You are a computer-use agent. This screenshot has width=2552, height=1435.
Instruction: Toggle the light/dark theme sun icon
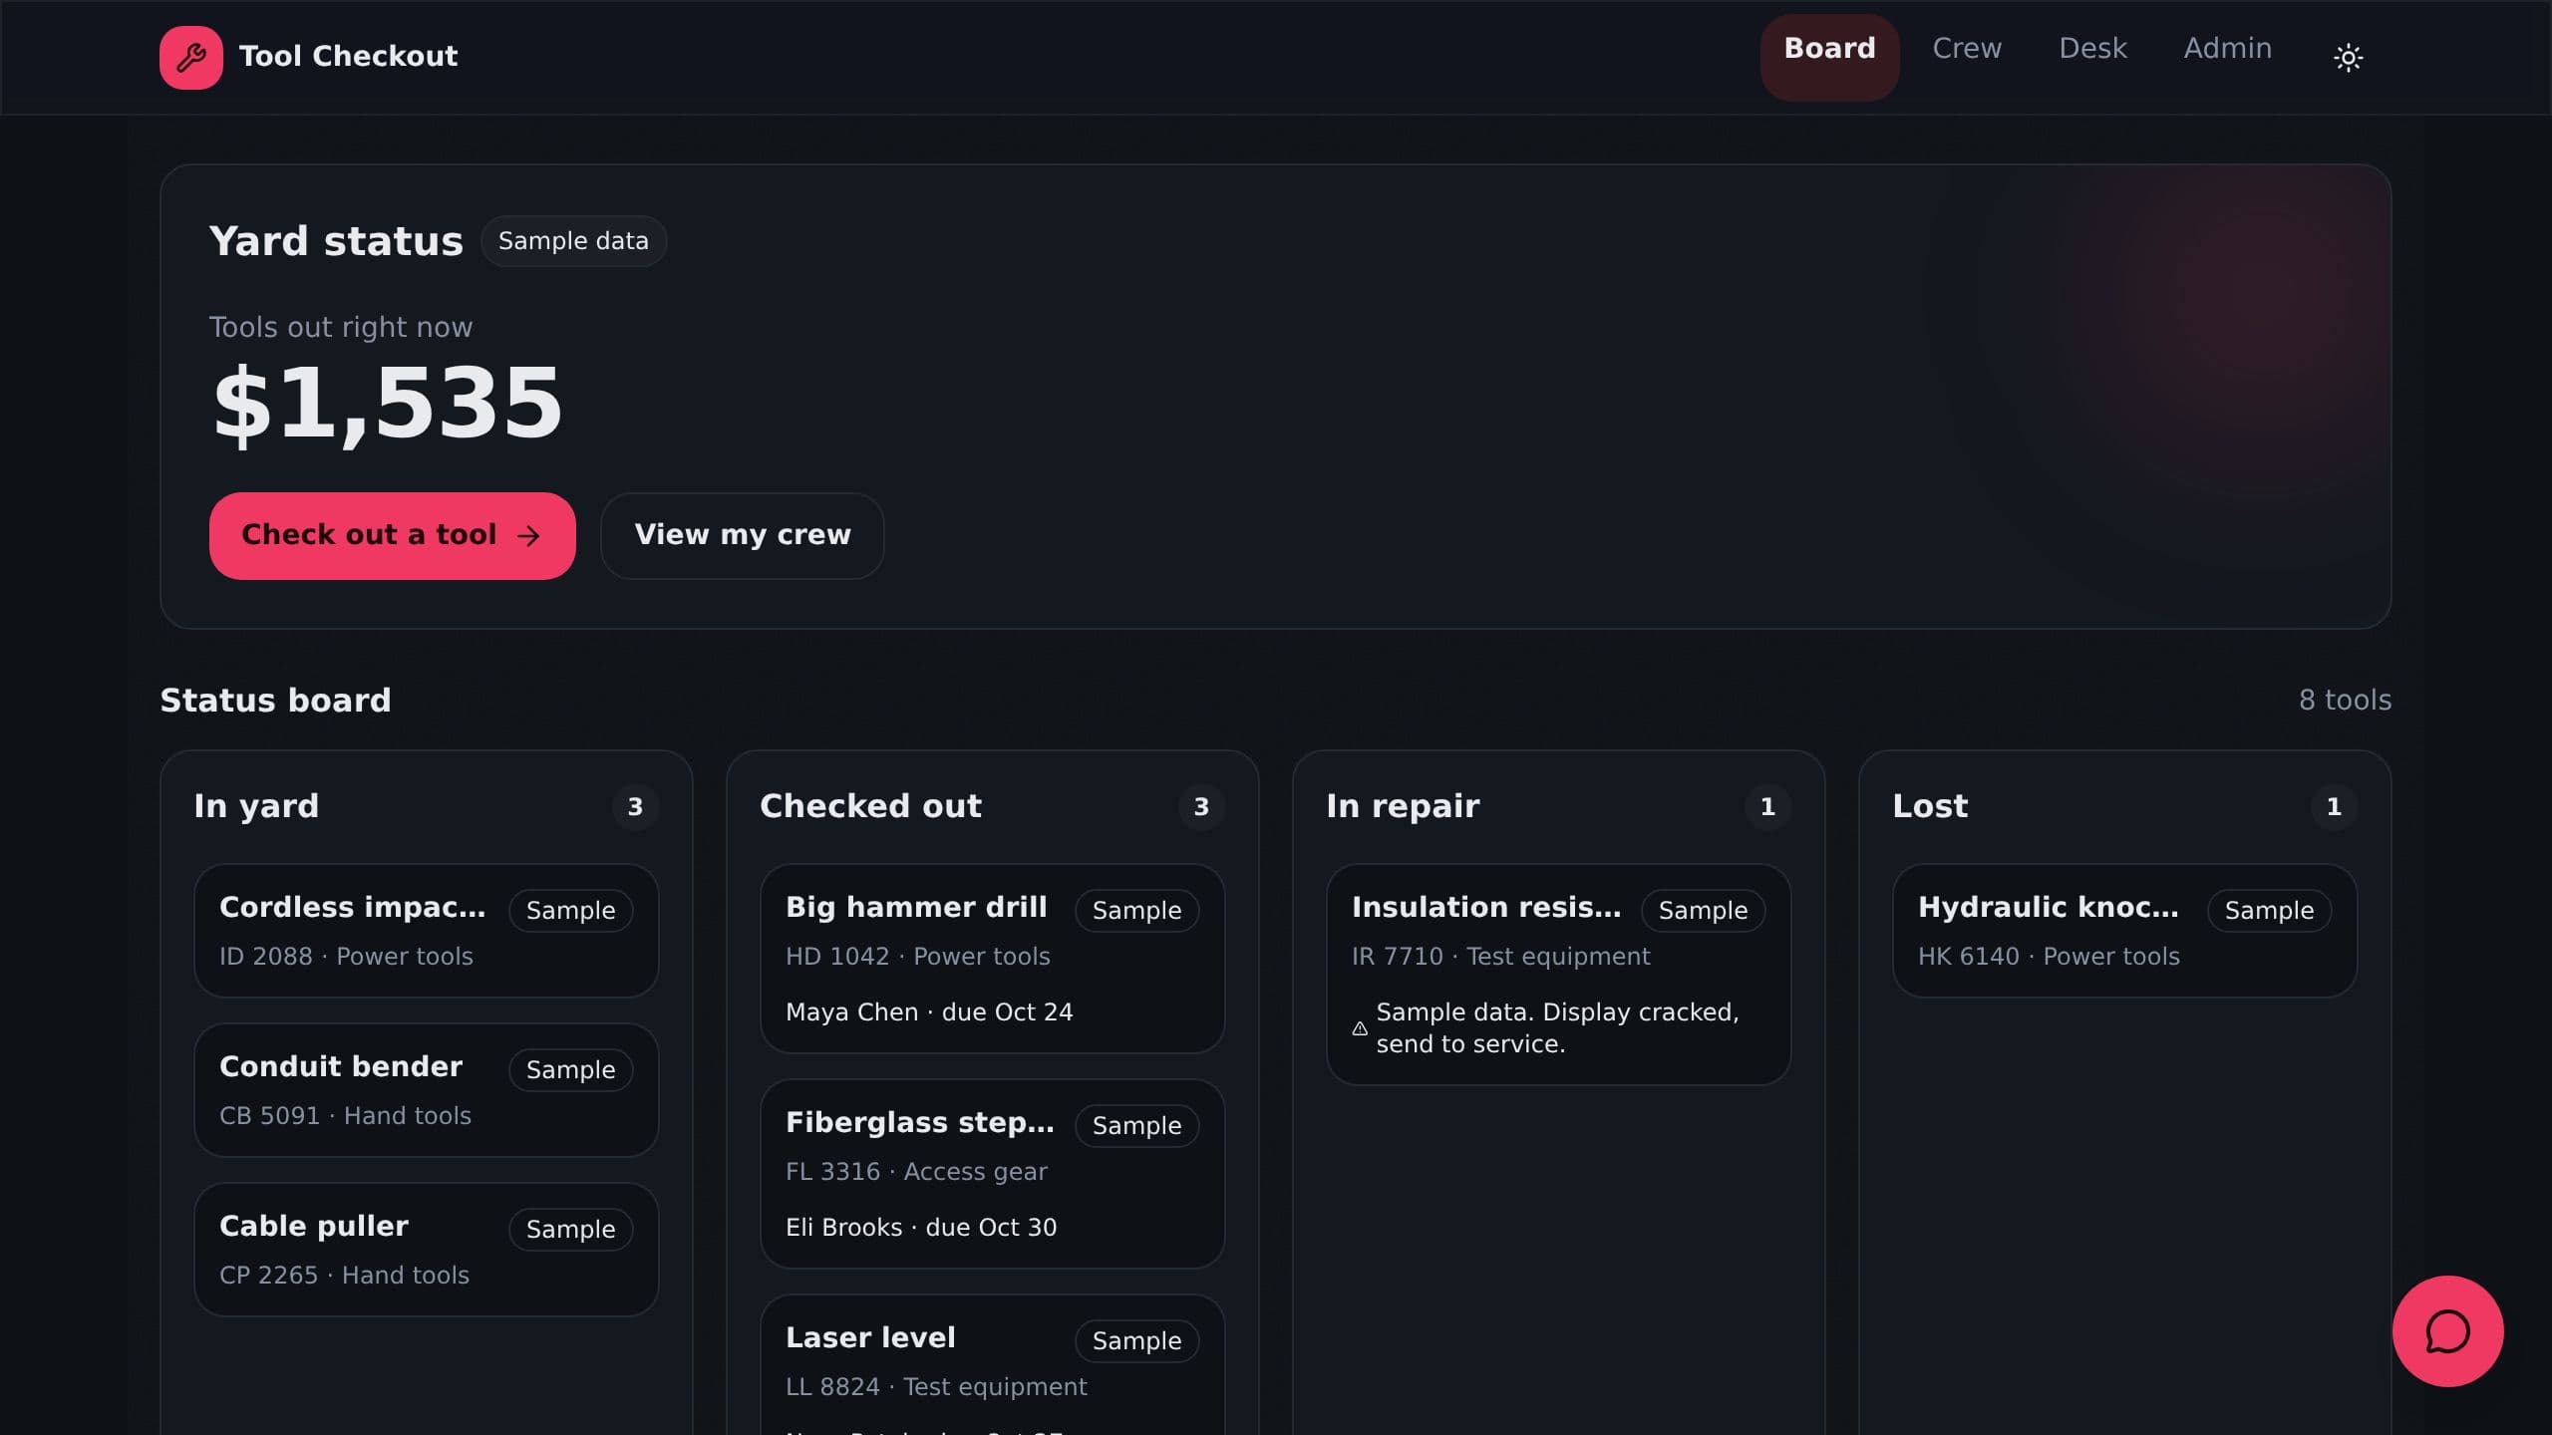pyautogui.click(x=2348, y=57)
